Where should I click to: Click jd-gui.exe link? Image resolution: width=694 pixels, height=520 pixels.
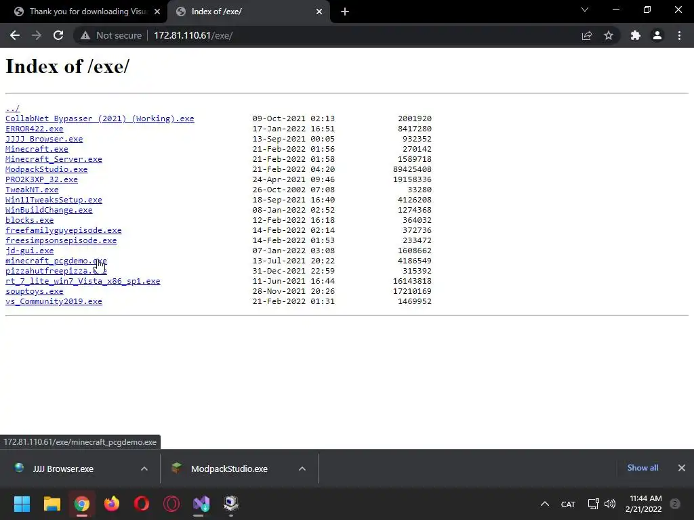pos(29,251)
